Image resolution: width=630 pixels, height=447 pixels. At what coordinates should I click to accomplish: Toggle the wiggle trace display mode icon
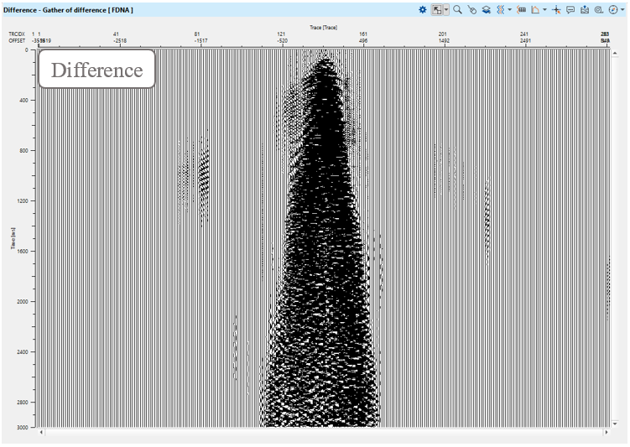(x=500, y=9)
